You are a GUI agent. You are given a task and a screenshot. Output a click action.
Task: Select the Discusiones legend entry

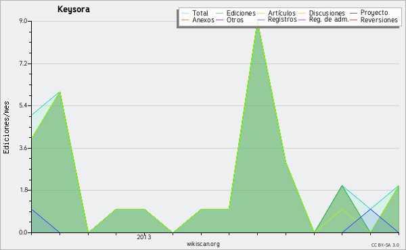(x=322, y=13)
